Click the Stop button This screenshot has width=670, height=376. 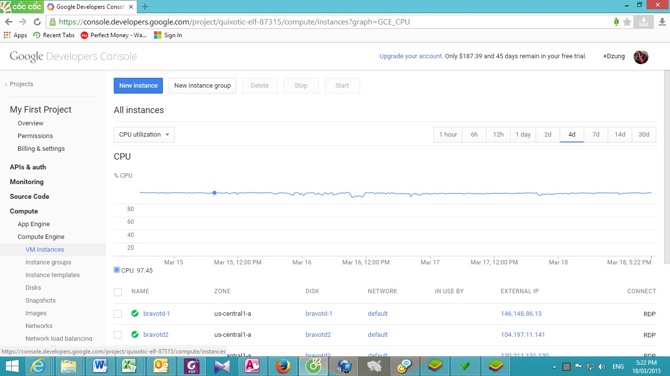point(301,86)
